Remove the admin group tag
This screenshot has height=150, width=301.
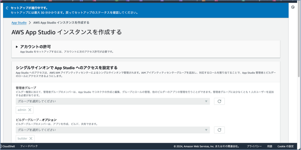tap(30, 110)
